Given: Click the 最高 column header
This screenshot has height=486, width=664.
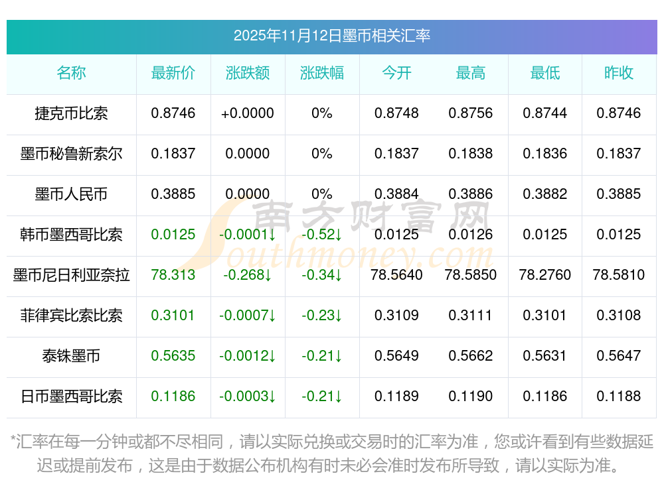Looking at the screenshot, I should (x=471, y=73).
